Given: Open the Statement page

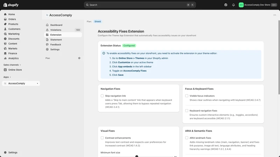Looking at the screenshot, I should click(x=63, y=40).
